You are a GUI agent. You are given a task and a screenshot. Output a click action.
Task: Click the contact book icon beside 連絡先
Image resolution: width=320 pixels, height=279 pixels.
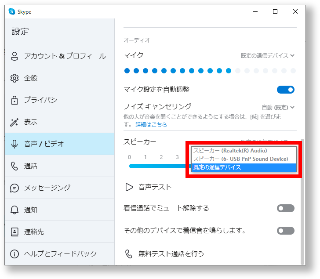(x=15, y=232)
